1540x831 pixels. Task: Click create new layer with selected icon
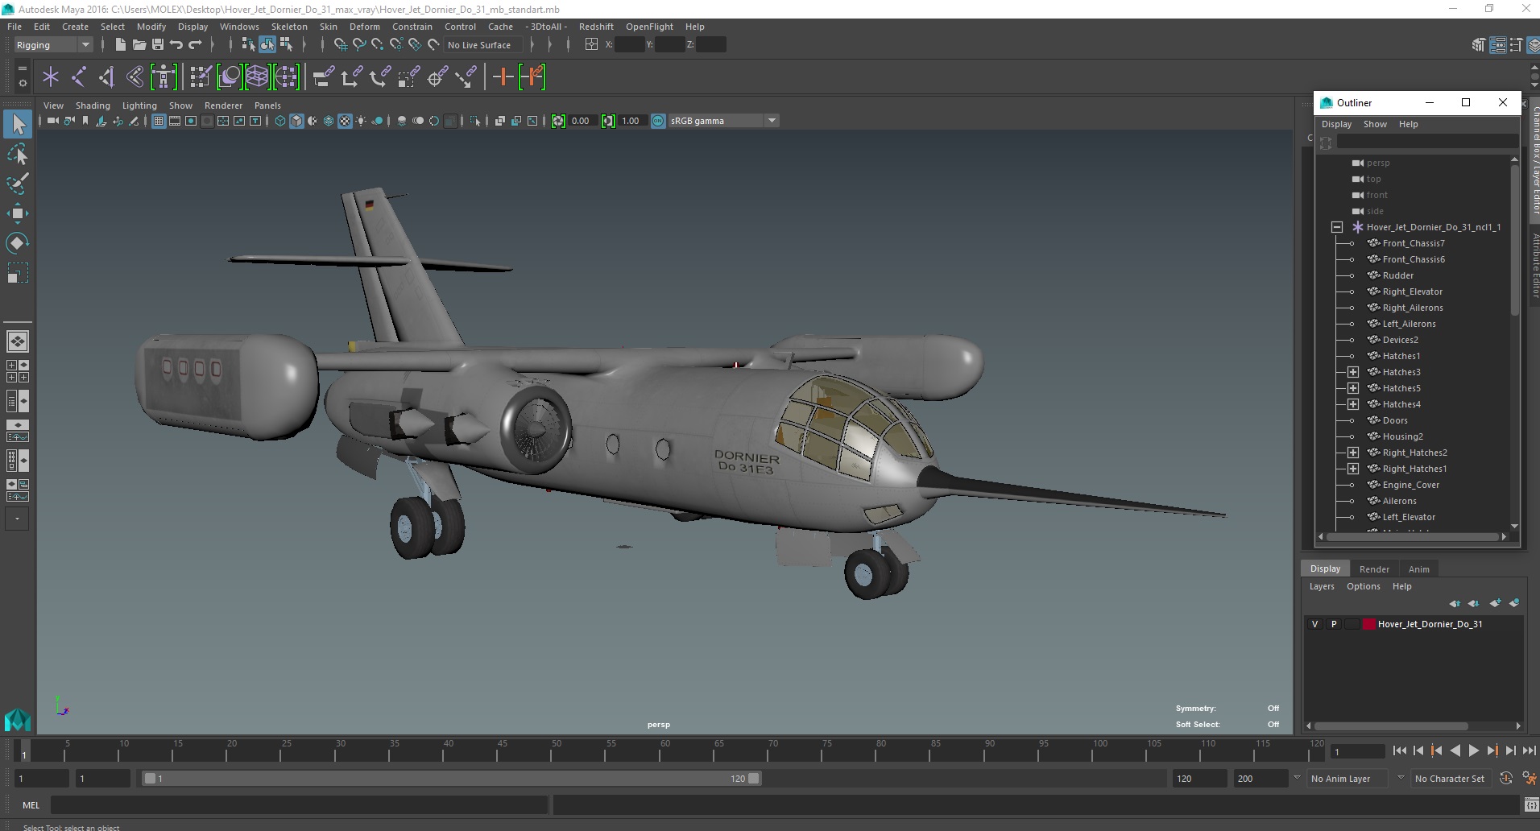point(1515,603)
